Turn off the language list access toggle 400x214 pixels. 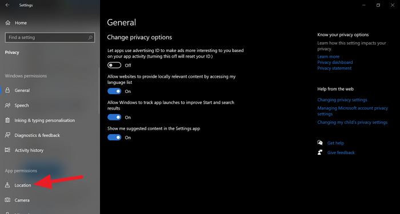click(114, 91)
